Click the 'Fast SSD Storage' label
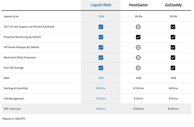Screen dimensions: 194x127 [x=14, y=68]
